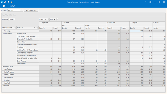Open the Provider combo box dropdown
This screenshot has height=94, width=167.
pos(22,10)
